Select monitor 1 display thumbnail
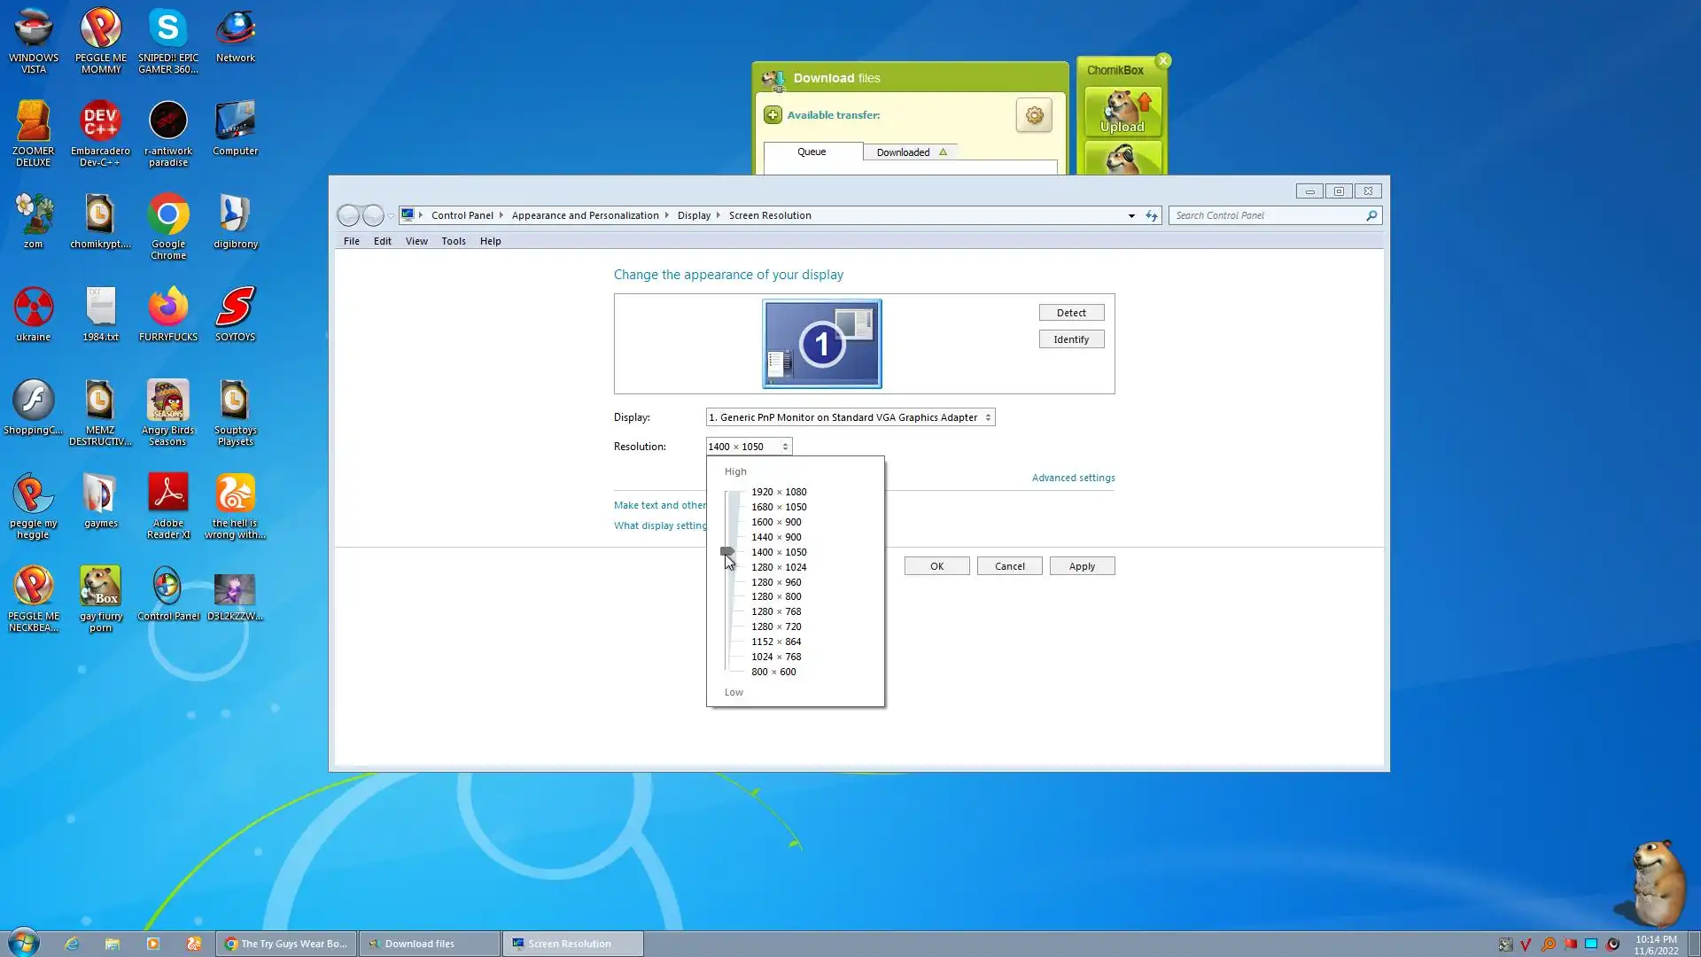Screen dimensions: 1701x957 click(821, 344)
